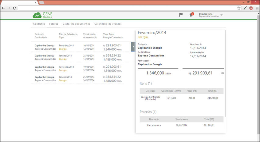Close the current browser tab
This screenshot has width=260, height=142.
pyautogui.click(x=35, y=2)
